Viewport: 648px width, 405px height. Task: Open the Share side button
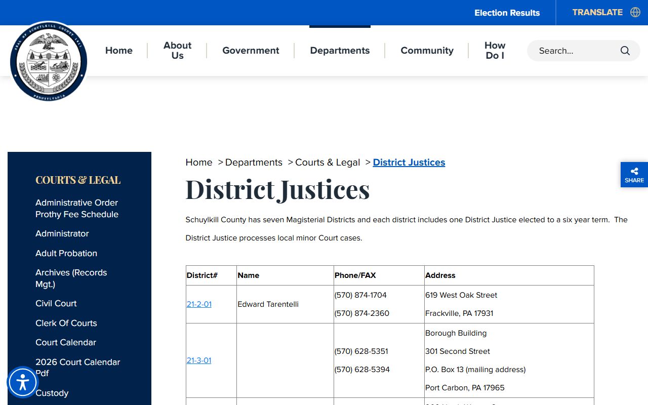[x=634, y=175]
